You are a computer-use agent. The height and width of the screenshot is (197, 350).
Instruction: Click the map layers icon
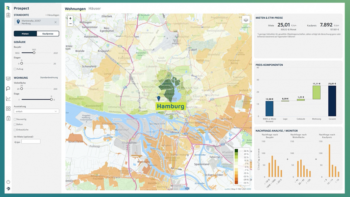click(x=245, y=20)
